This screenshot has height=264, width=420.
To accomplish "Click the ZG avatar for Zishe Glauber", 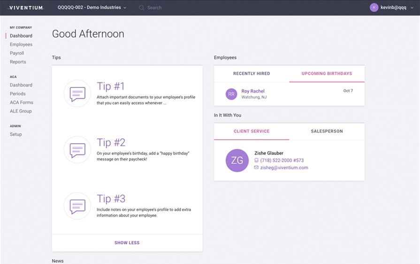I will 237,160.
